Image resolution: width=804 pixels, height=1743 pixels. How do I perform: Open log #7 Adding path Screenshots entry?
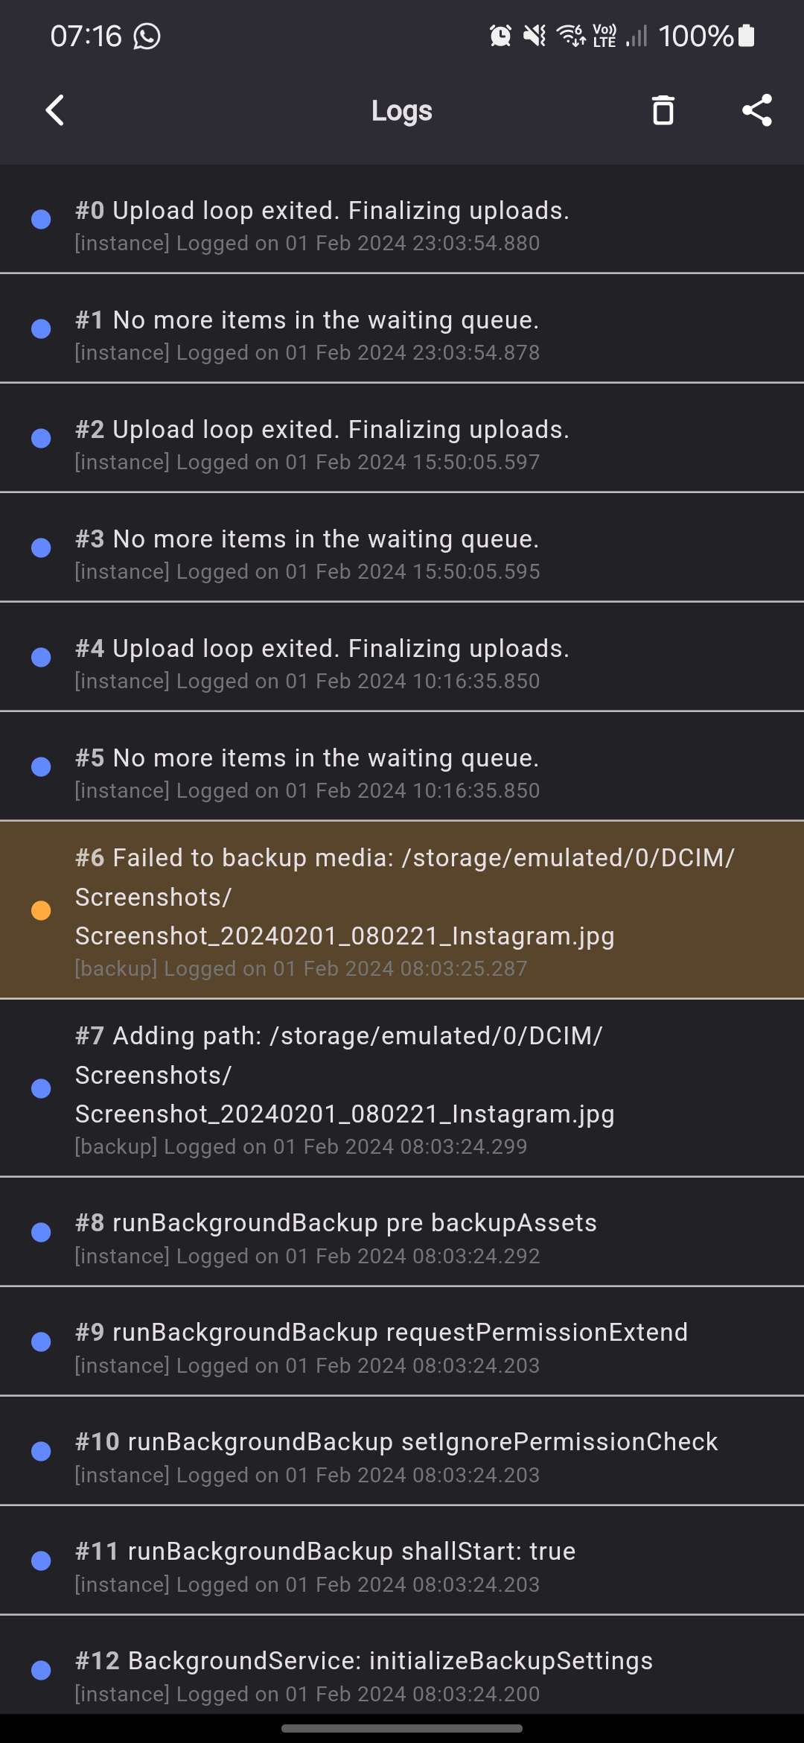tap(402, 1088)
